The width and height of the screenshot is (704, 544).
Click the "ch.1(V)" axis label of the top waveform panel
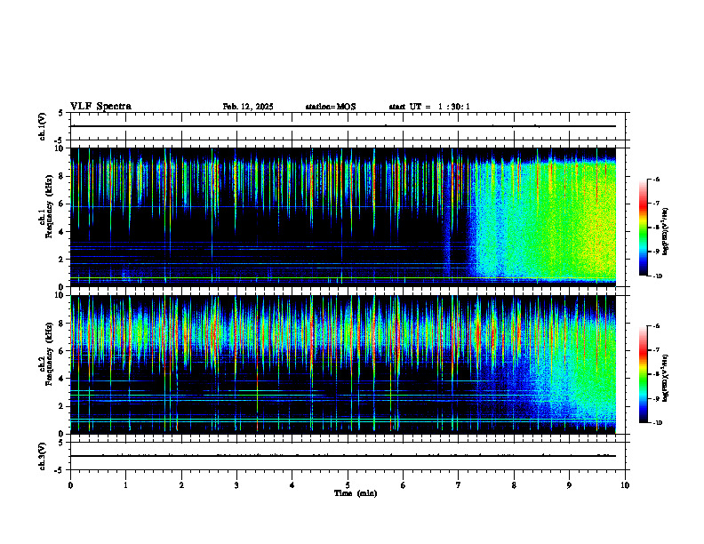coord(42,126)
